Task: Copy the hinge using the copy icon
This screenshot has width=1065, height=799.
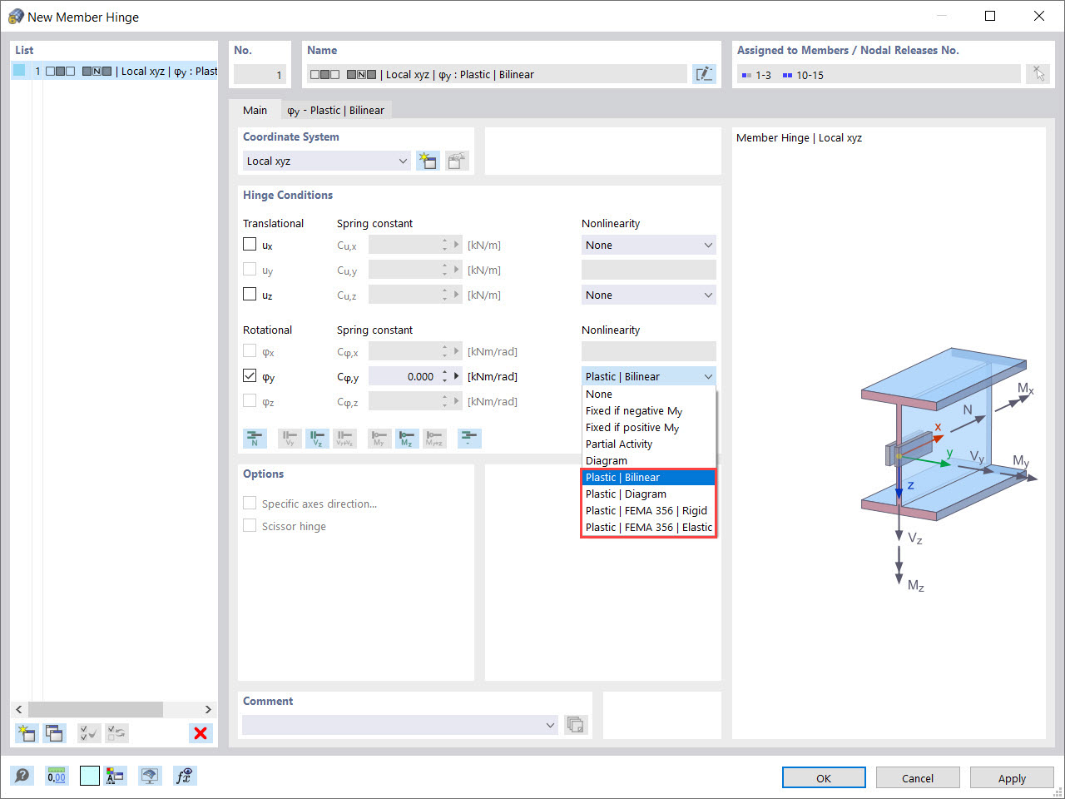Action: [x=53, y=733]
